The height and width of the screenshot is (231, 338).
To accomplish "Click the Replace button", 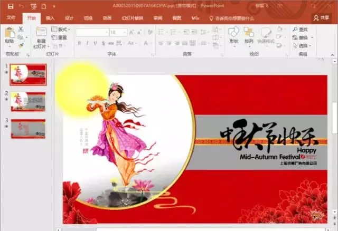I will coord(303,37).
